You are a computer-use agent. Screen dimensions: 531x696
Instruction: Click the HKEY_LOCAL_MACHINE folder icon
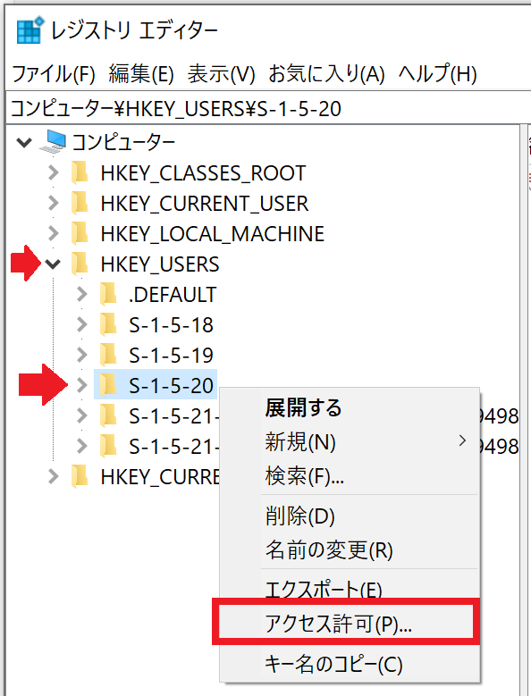tap(80, 233)
